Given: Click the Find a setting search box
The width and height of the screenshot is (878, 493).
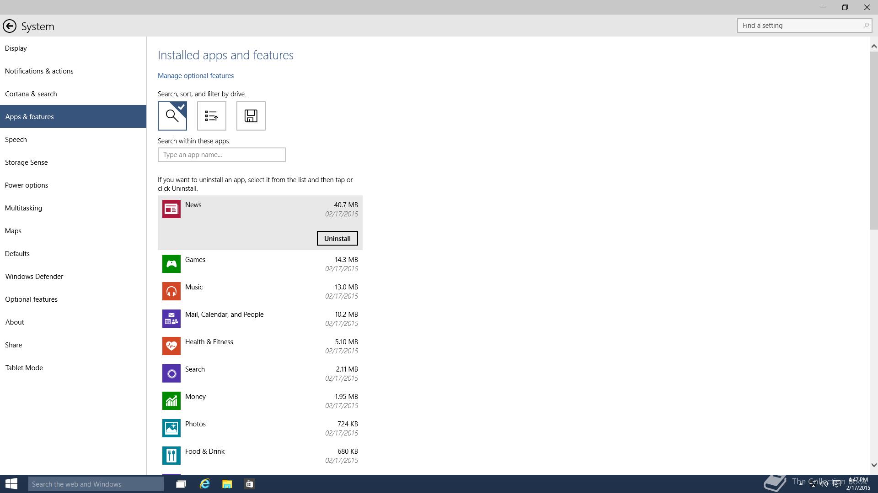Looking at the screenshot, I should 804,26.
